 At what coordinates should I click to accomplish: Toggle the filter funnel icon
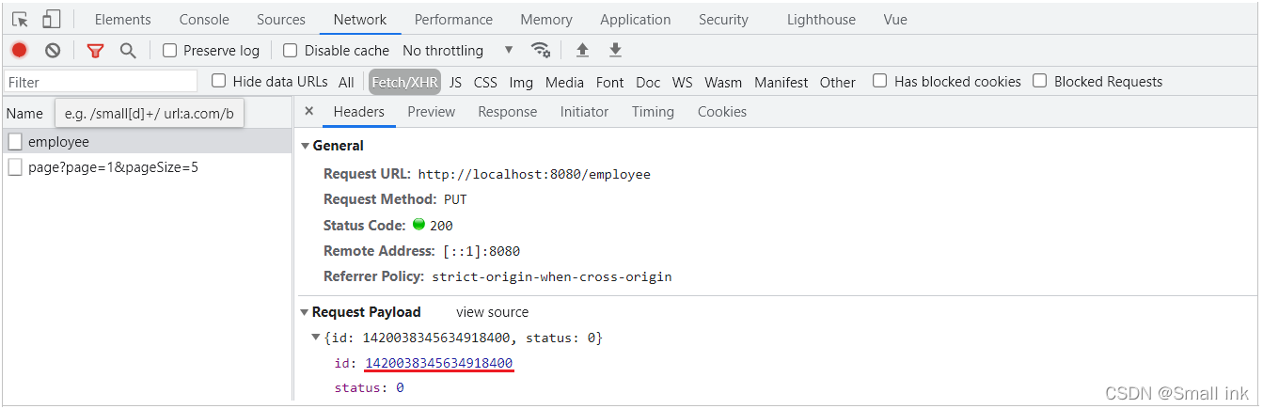pos(95,51)
